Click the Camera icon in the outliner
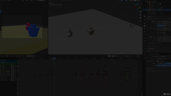This screenshot has height=96, width=171. tap(150, 4)
